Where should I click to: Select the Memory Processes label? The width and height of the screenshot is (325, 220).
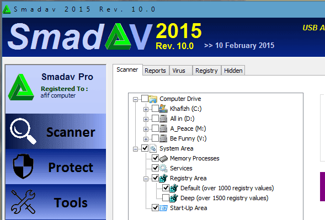coord(195,158)
